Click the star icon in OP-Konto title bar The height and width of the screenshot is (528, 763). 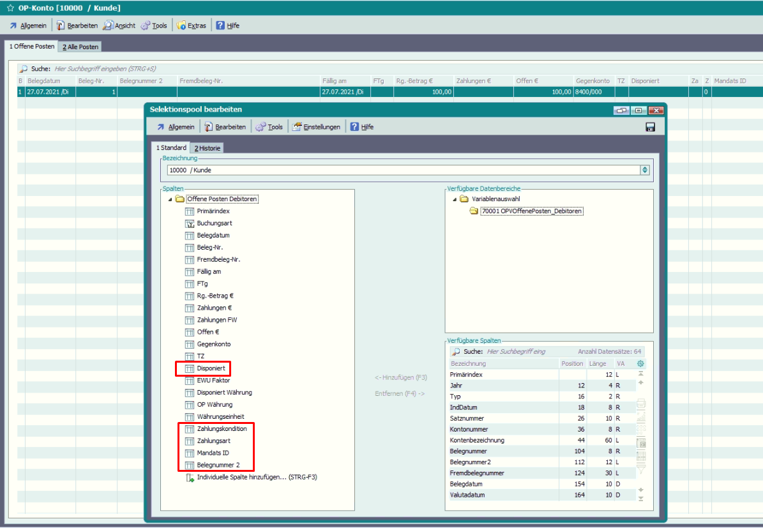coord(10,8)
